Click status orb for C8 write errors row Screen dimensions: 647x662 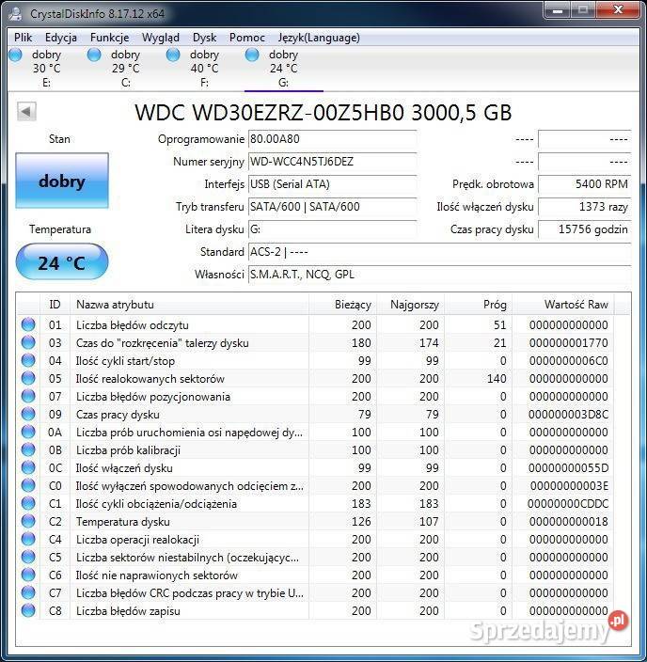click(28, 611)
